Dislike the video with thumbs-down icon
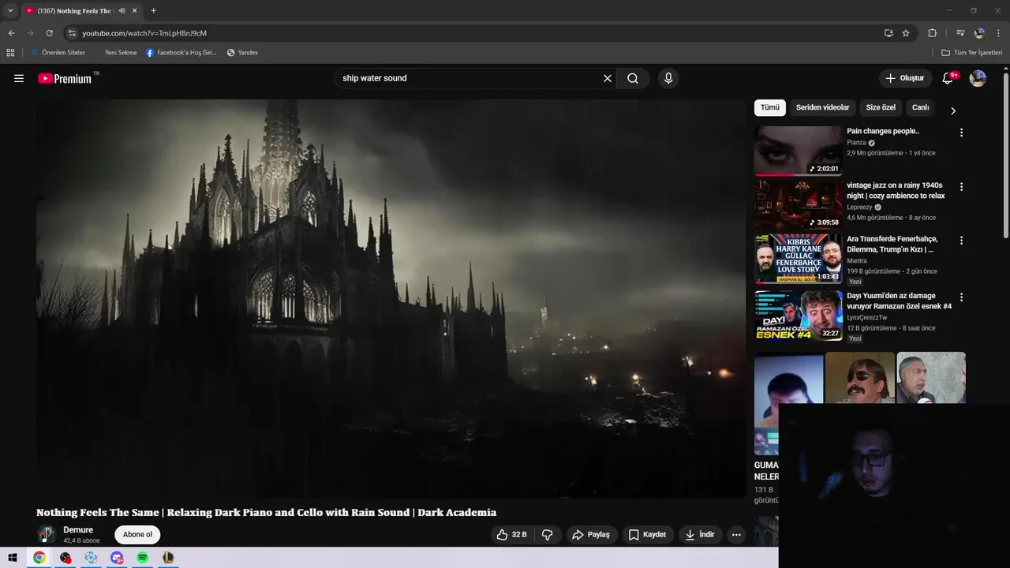The image size is (1010, 568). [548, 534]
